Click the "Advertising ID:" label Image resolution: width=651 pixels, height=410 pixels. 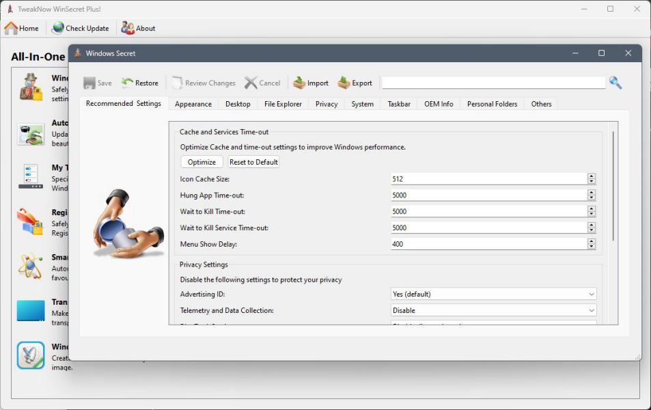(x=203, y=294)
